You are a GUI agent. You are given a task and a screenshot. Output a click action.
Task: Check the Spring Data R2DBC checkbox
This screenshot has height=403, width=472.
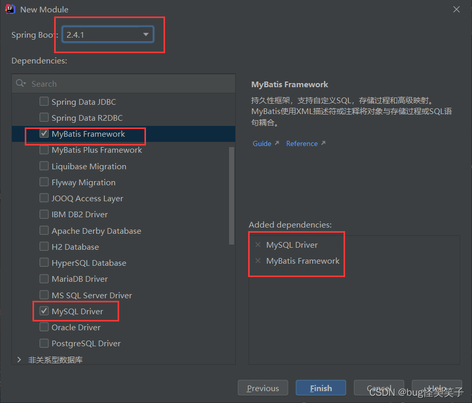[x=44, y=118]
